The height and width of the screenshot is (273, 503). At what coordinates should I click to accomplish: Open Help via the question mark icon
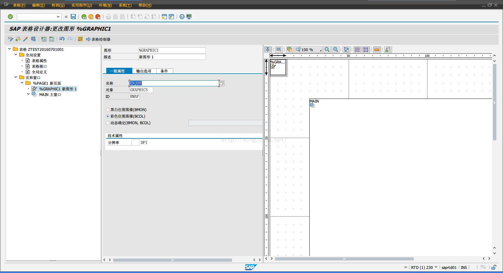pyautogui.click(x=182, y=17)
